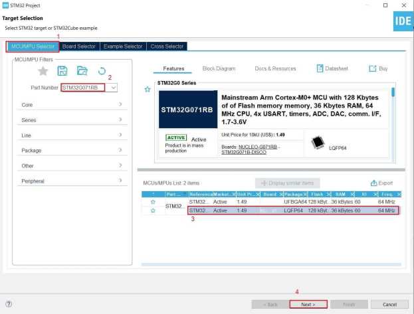Open the Features tab
The height and width of the screenshot is (314, 414).
(173, 68)
